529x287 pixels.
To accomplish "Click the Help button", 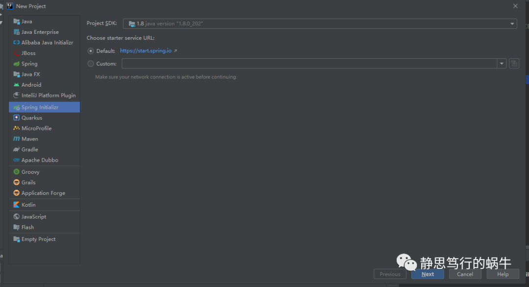I will click(503, 274).
